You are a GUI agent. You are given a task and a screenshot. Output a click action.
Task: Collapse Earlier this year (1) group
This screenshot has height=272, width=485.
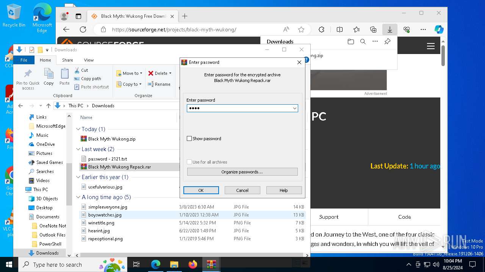(x=78, y=177)
